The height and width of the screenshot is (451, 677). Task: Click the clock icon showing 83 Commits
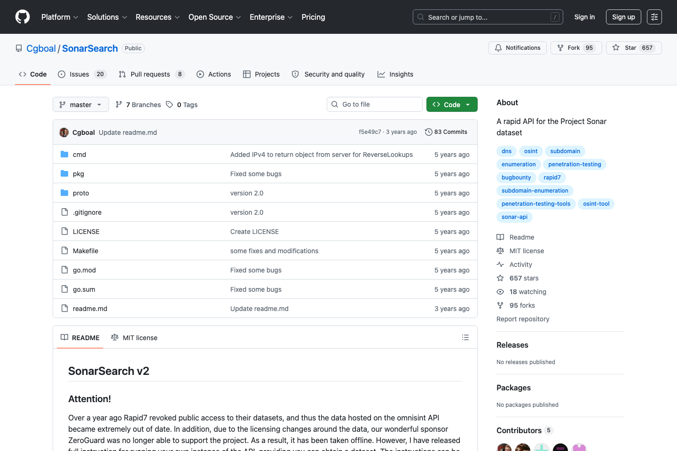(x=428, y=132)
